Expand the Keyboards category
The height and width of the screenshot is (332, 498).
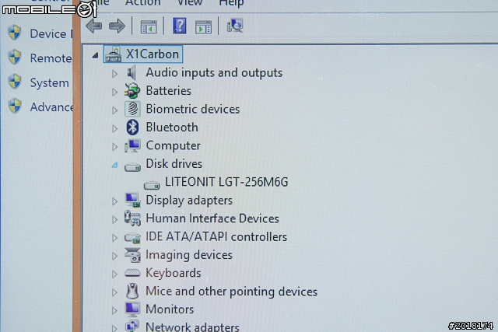click(114, 274)
